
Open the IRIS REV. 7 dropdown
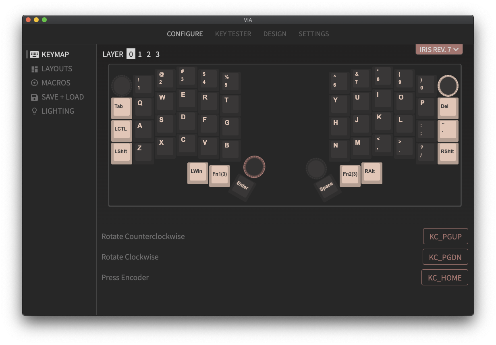[x=439, y=49]
